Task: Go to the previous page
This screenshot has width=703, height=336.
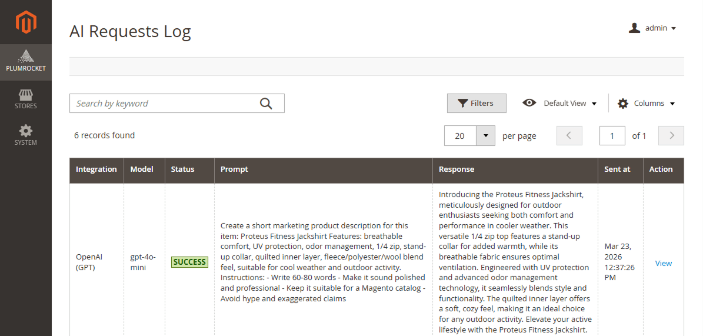Action: [x=569, y=135]
